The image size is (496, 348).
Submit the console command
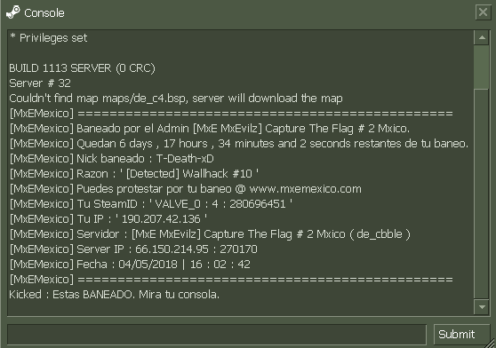[x=460, y=334]
